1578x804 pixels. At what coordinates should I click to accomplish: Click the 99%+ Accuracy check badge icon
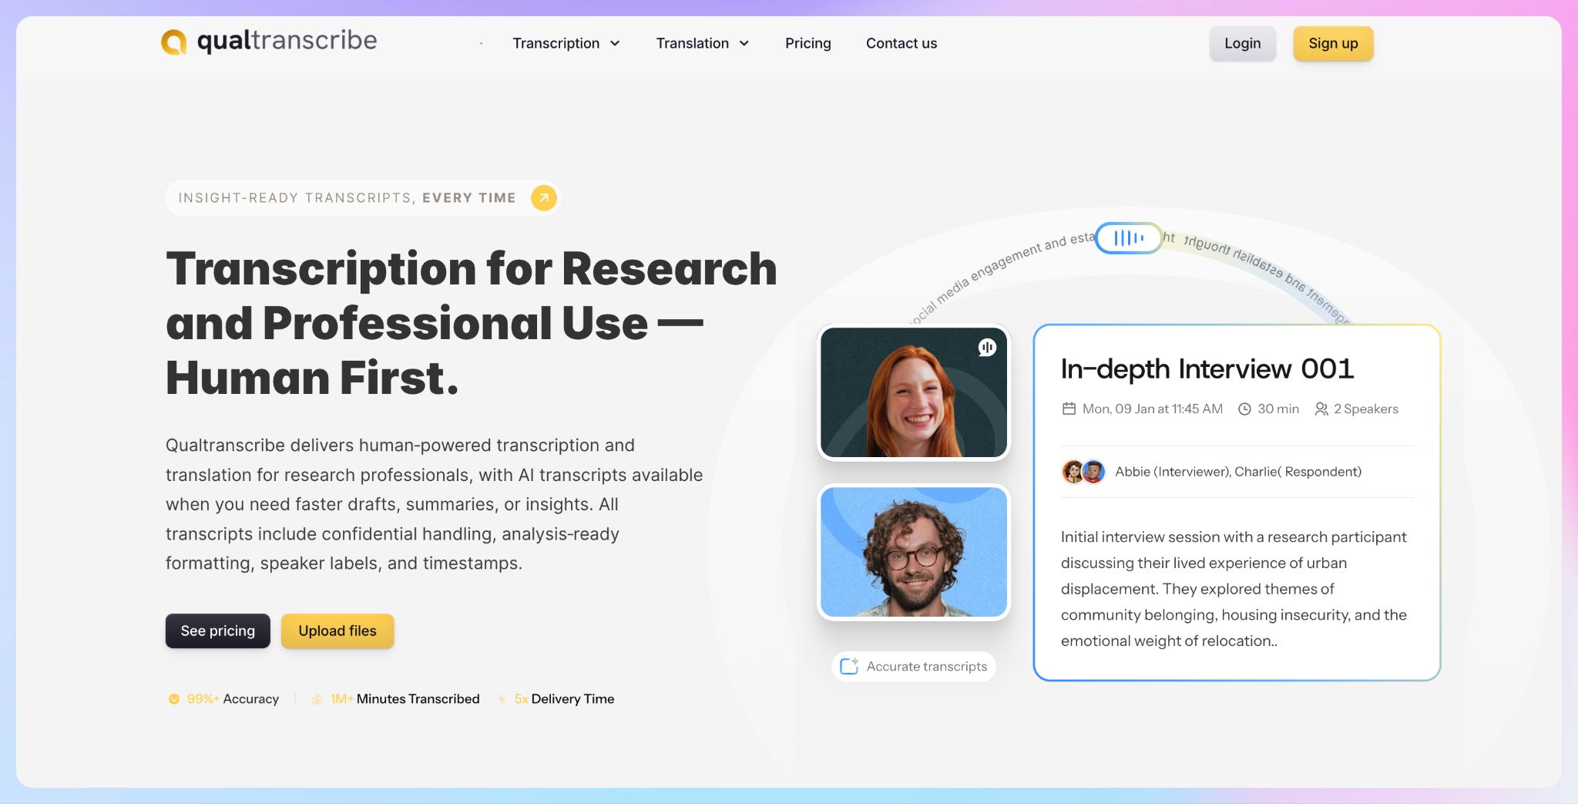174,699
